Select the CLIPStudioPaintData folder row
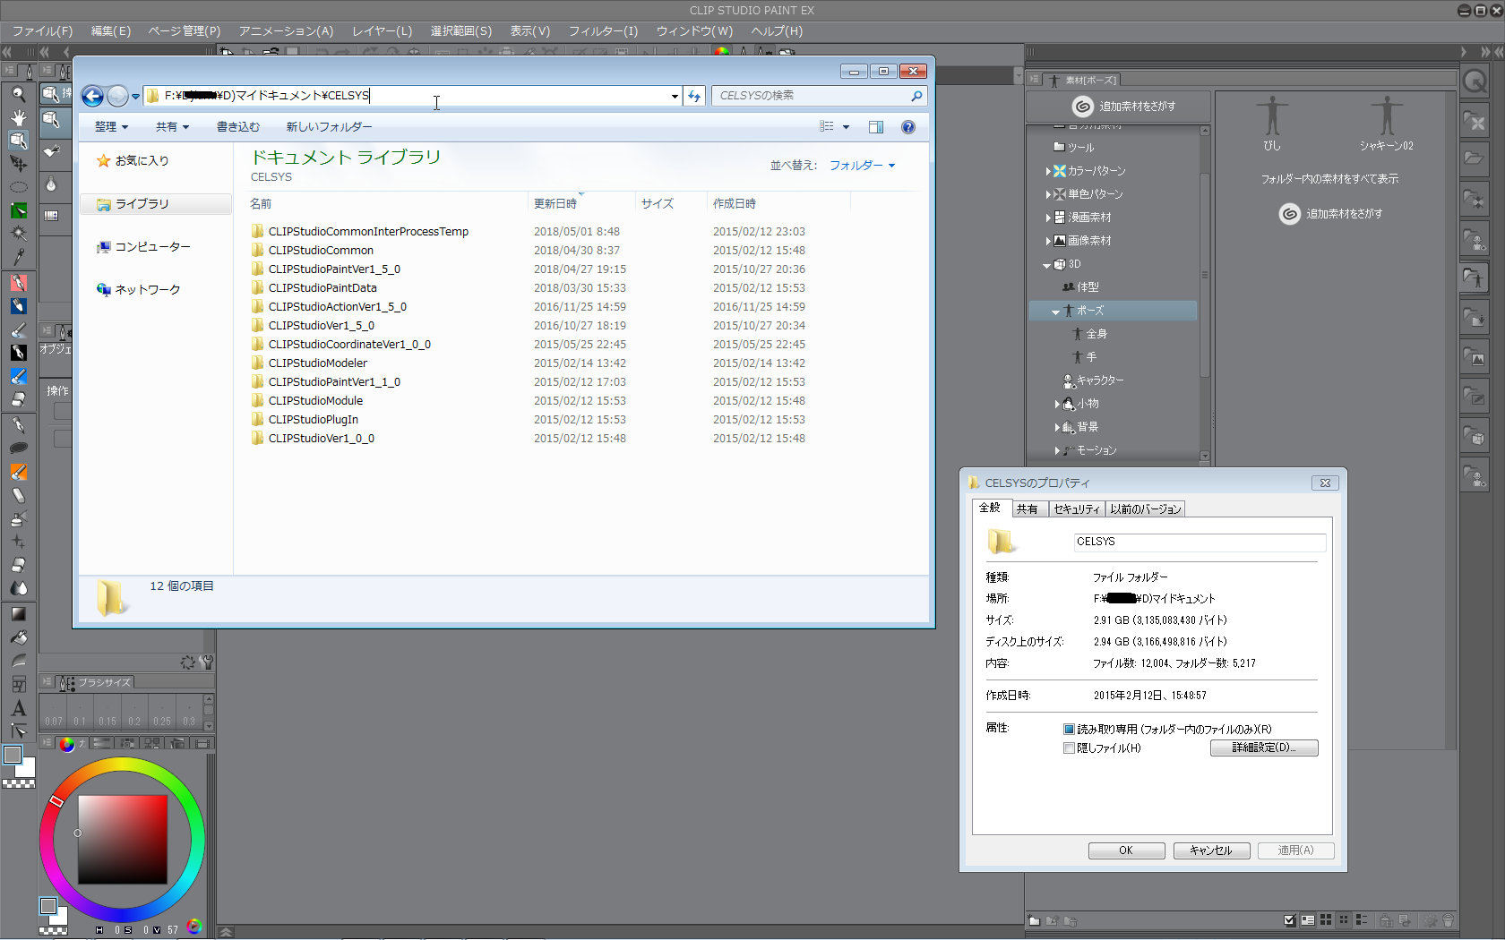Viewport: 1505px width, 940px height. pyautogui.click(x=529, y=288)
